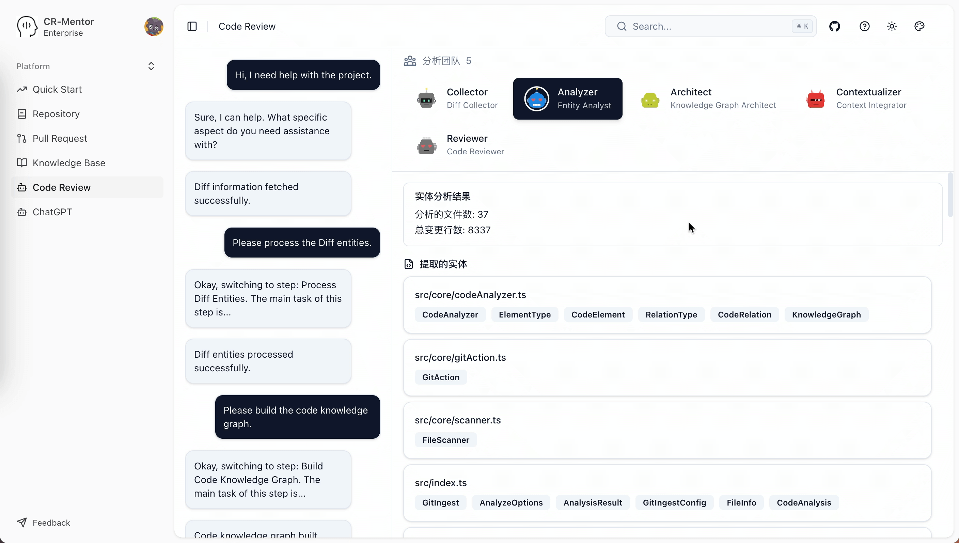Click the CR-Mentor logo icon
Image resolution: width=959 pixels, height=543 pixels.
(26, 26)
